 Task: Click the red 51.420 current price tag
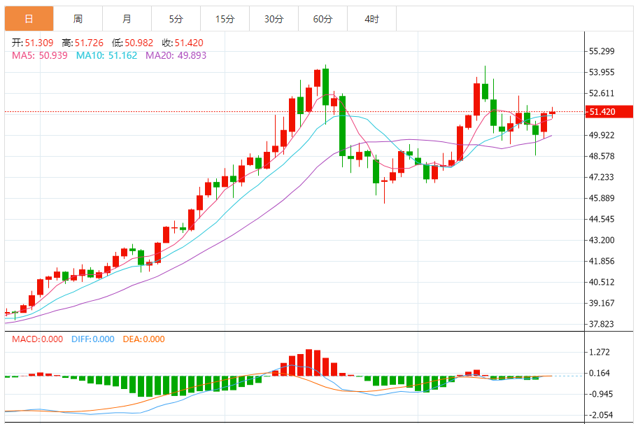point(609,112)
